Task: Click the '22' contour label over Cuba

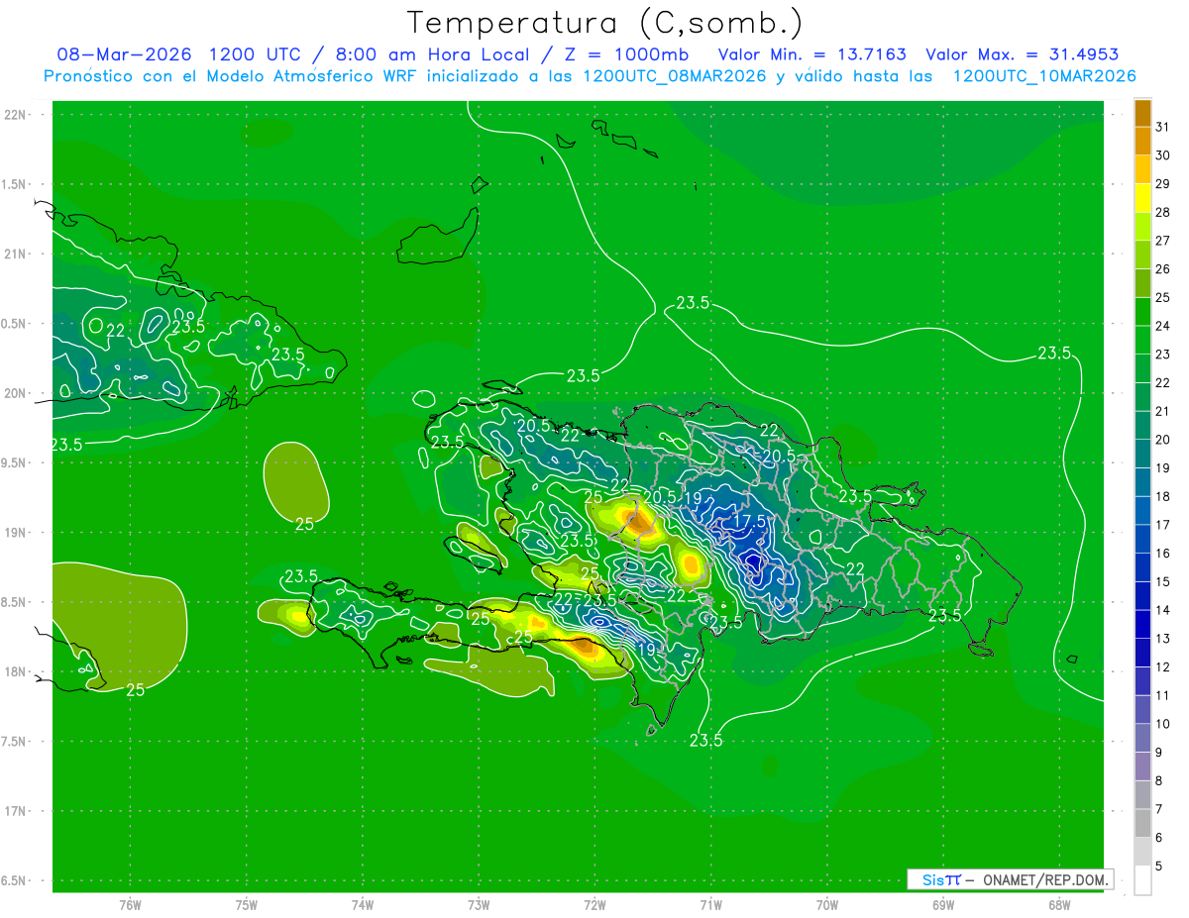Action: (115, 331)
